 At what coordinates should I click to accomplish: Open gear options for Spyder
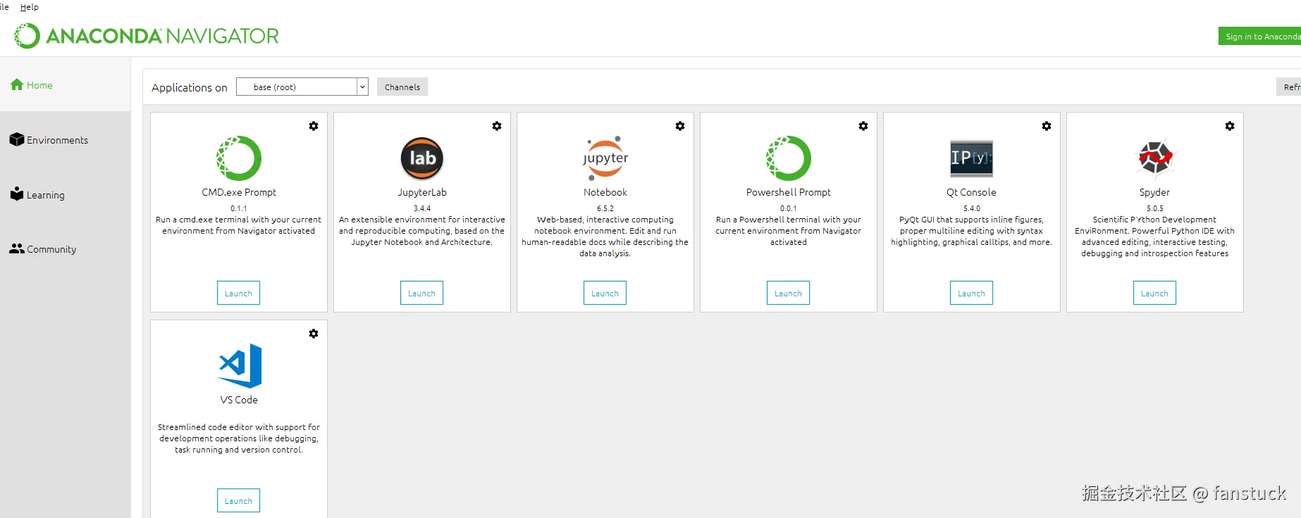[1230, 126]
